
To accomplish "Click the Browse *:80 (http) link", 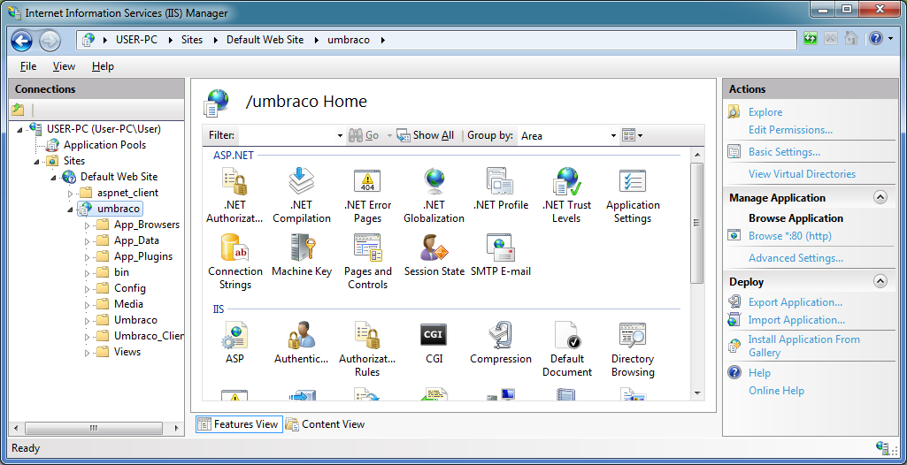I will pos(789,236).
